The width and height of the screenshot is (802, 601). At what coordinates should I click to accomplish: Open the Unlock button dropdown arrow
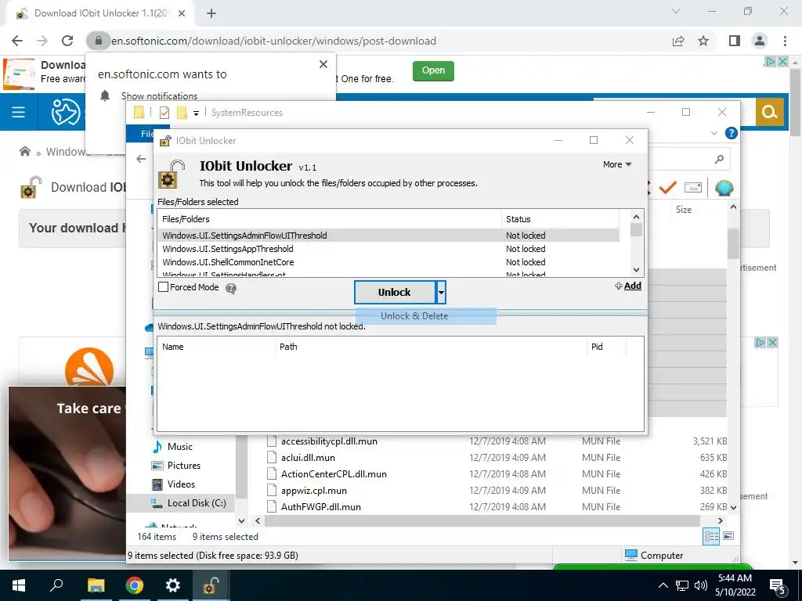441,293
